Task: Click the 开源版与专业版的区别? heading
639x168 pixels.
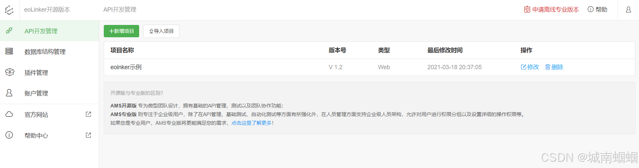Action: pyautogui.click(x=137, y=93)
